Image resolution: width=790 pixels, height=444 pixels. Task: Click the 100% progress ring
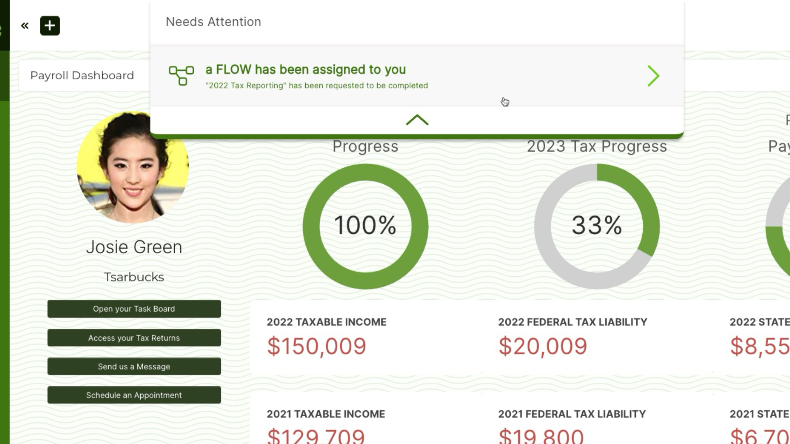365,226
